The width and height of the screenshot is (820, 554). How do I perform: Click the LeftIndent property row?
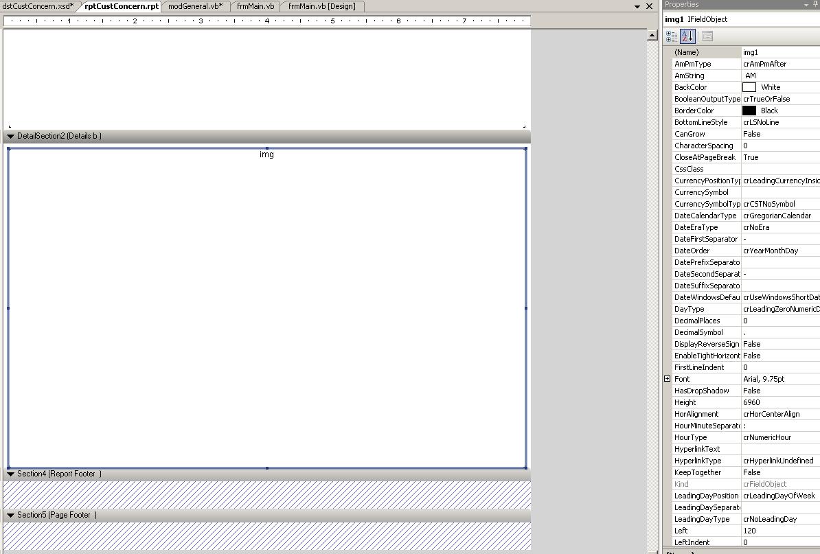click(x=747, y=542)
